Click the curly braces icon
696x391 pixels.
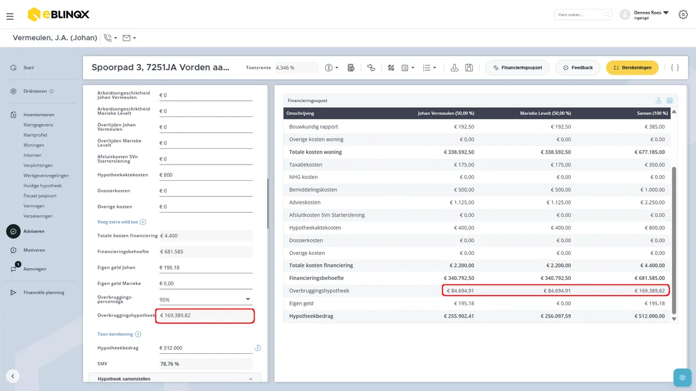click(675, 68)
